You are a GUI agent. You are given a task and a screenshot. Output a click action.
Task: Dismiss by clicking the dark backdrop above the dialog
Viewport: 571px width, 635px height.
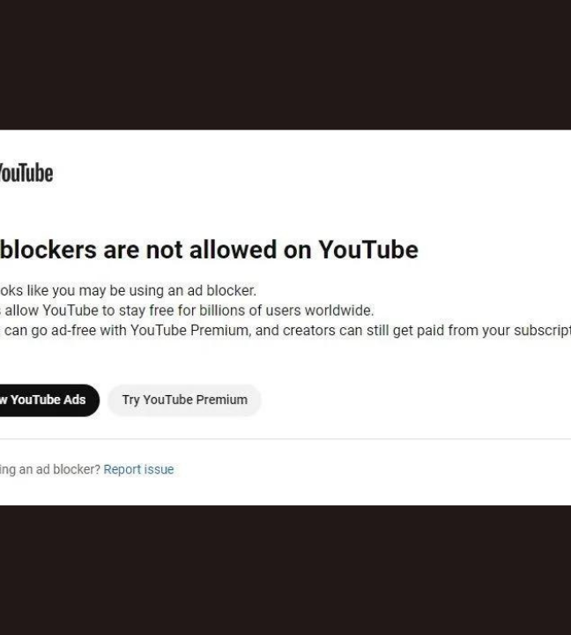click(x=285, y=64)
